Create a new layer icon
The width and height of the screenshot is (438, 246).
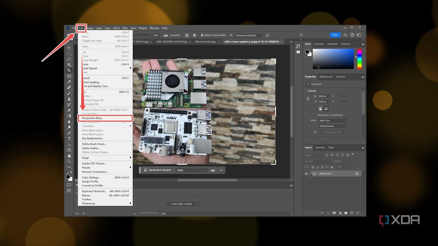tap(352, 213)
